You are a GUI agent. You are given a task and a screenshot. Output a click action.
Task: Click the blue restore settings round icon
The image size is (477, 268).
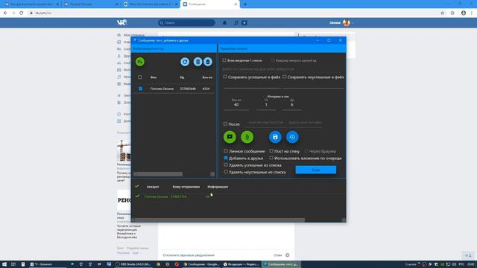(292, 137)
